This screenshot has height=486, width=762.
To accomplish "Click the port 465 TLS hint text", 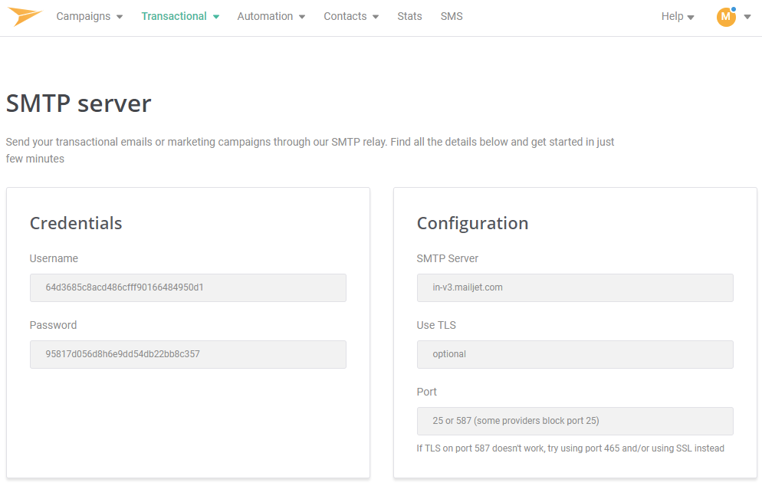I will 570,448.
